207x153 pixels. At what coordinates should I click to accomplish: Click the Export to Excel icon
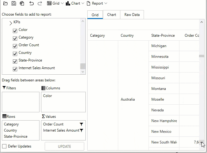[x=22, y=3]
